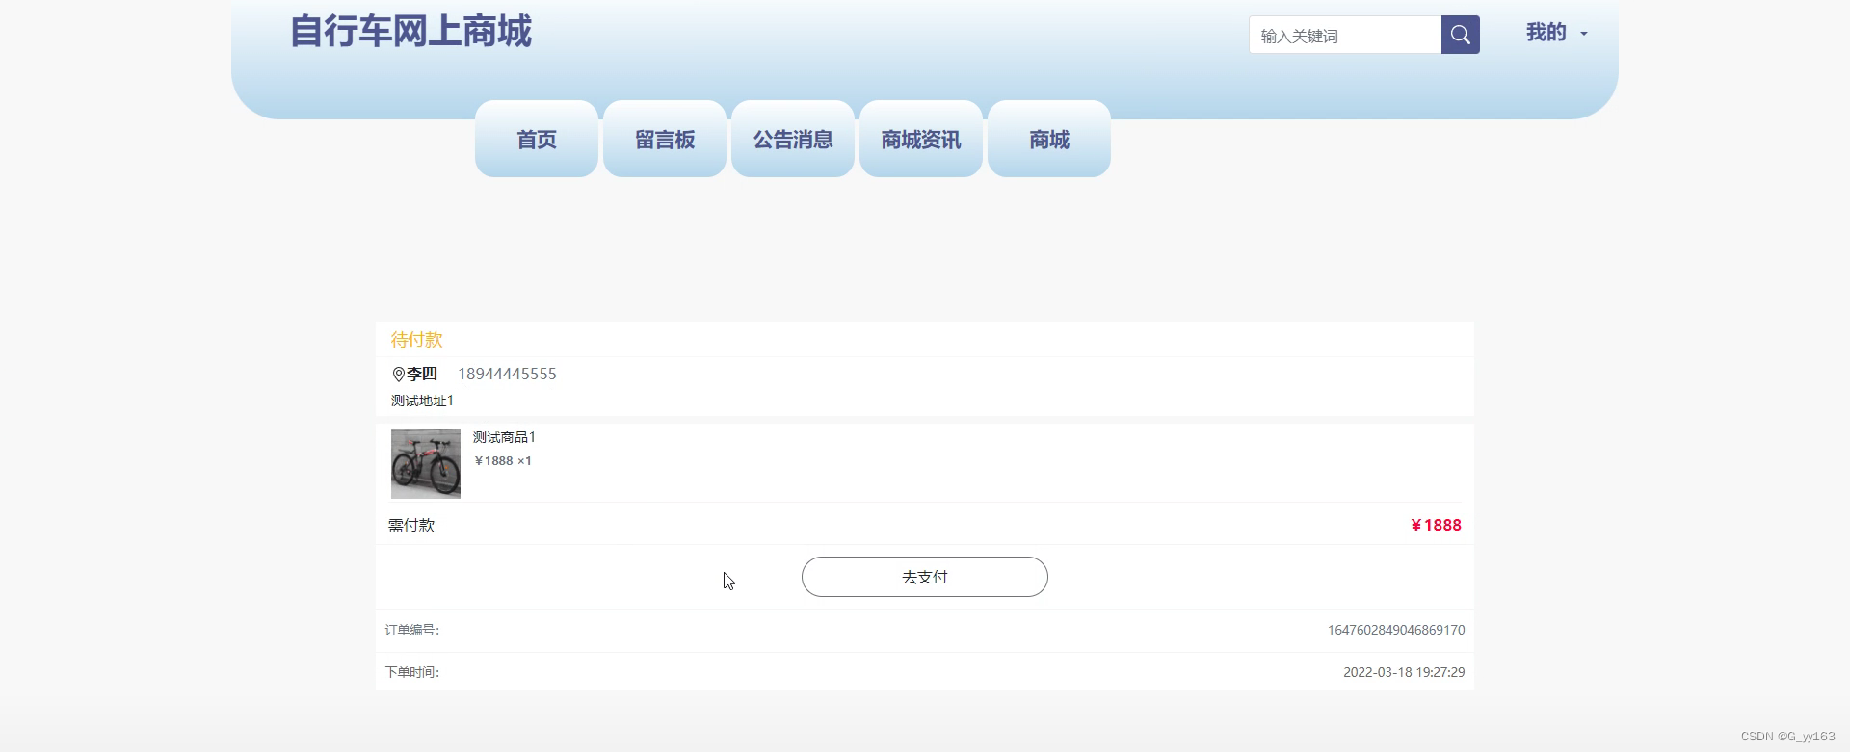Click the 测试地址1 address text
The width and height of the screenshot is (1850, 752).
(x=422, y=401)
